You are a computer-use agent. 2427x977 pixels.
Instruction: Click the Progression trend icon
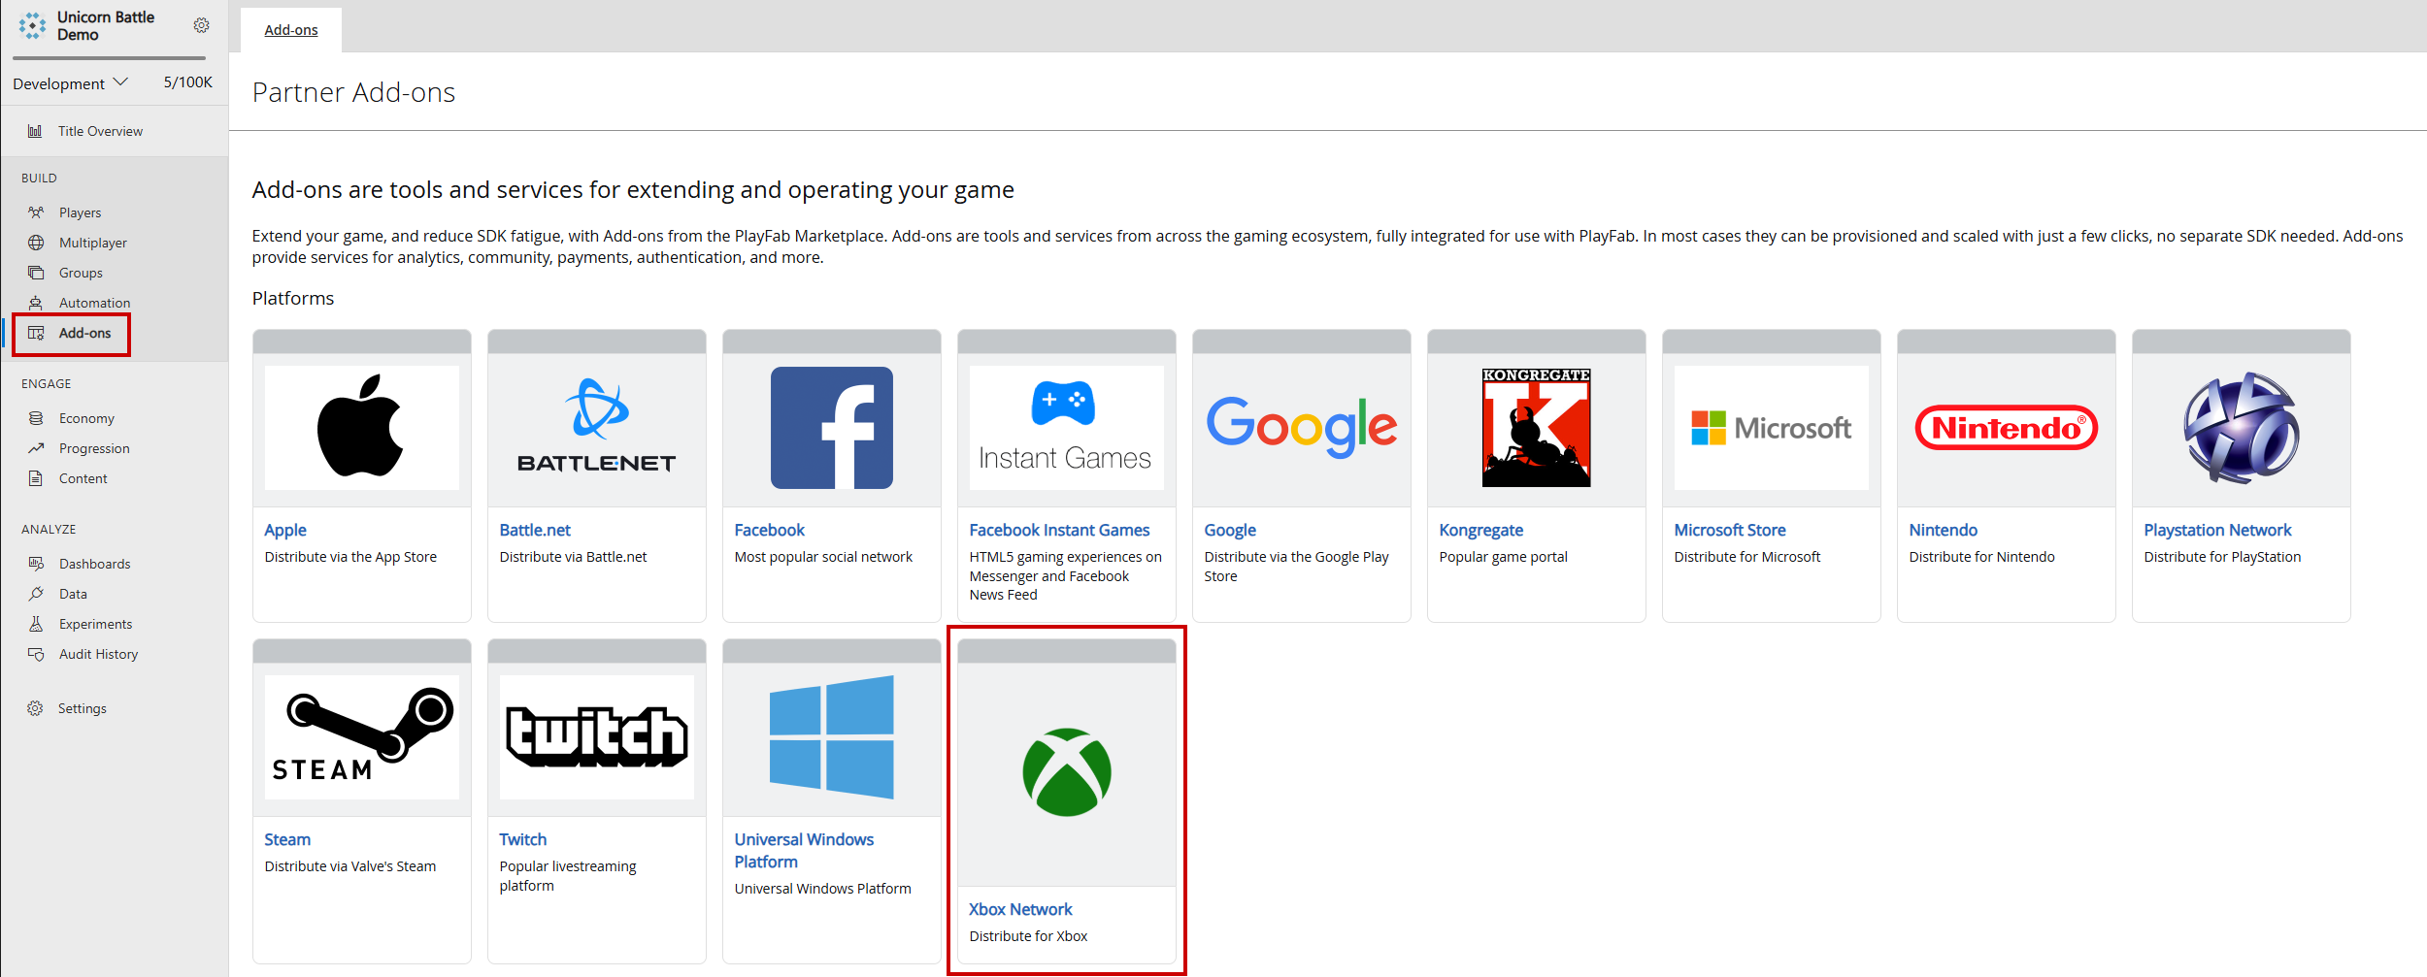pos(36,448)
